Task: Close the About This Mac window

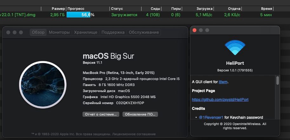Action: [x=8, y=32]
